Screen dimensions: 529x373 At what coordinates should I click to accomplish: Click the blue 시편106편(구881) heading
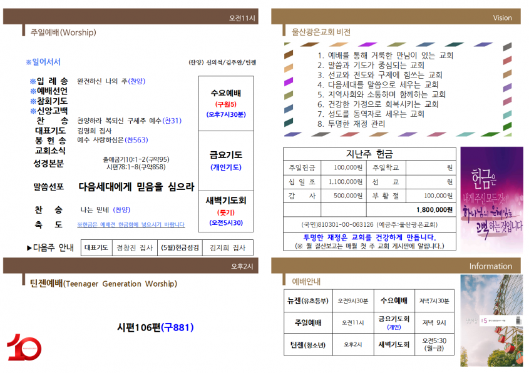click(x=155, y=327)
